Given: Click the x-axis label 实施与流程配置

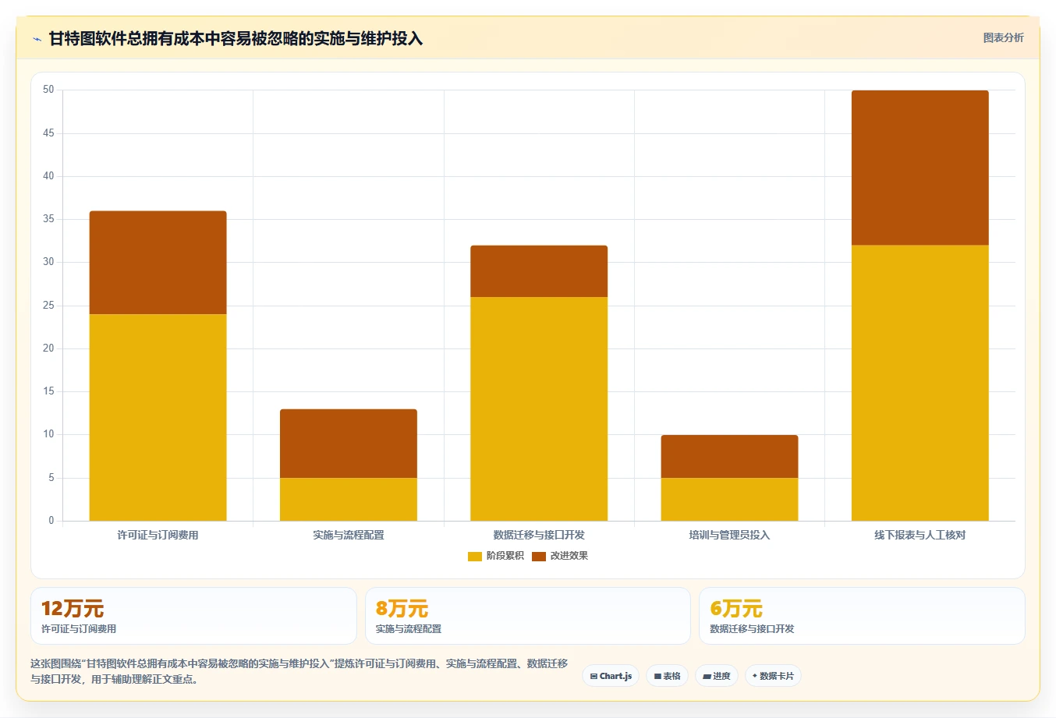Looking at the screenshot, I should click(349, 535).
